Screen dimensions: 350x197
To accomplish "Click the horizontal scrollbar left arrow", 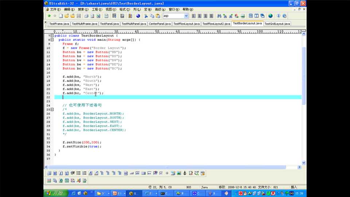I will click(46, 167).
